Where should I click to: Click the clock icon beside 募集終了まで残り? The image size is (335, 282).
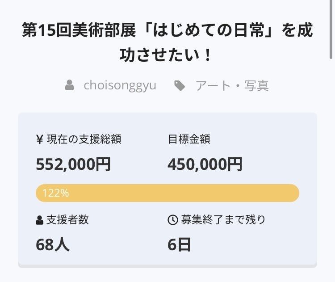tap(172, 220)
